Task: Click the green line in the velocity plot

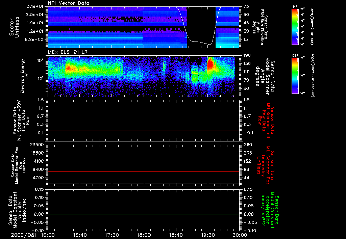Action: pyautogui.click(x=144, y=214)
